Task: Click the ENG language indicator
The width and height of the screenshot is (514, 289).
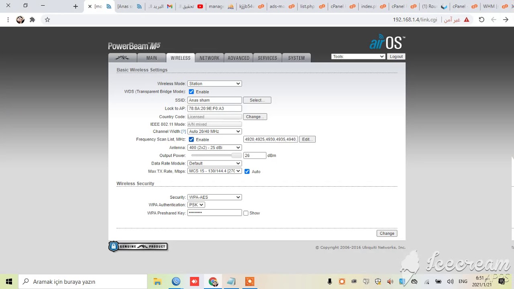Action: [463, 281]
